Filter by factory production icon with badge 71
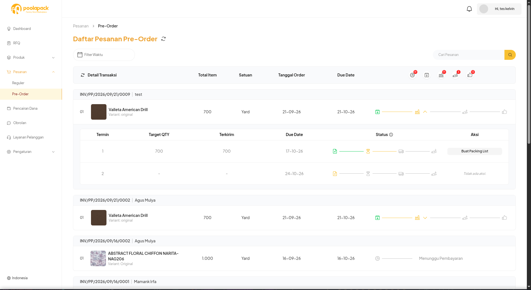This screenshot has height=290, width=531. click(x=441, y=75)
